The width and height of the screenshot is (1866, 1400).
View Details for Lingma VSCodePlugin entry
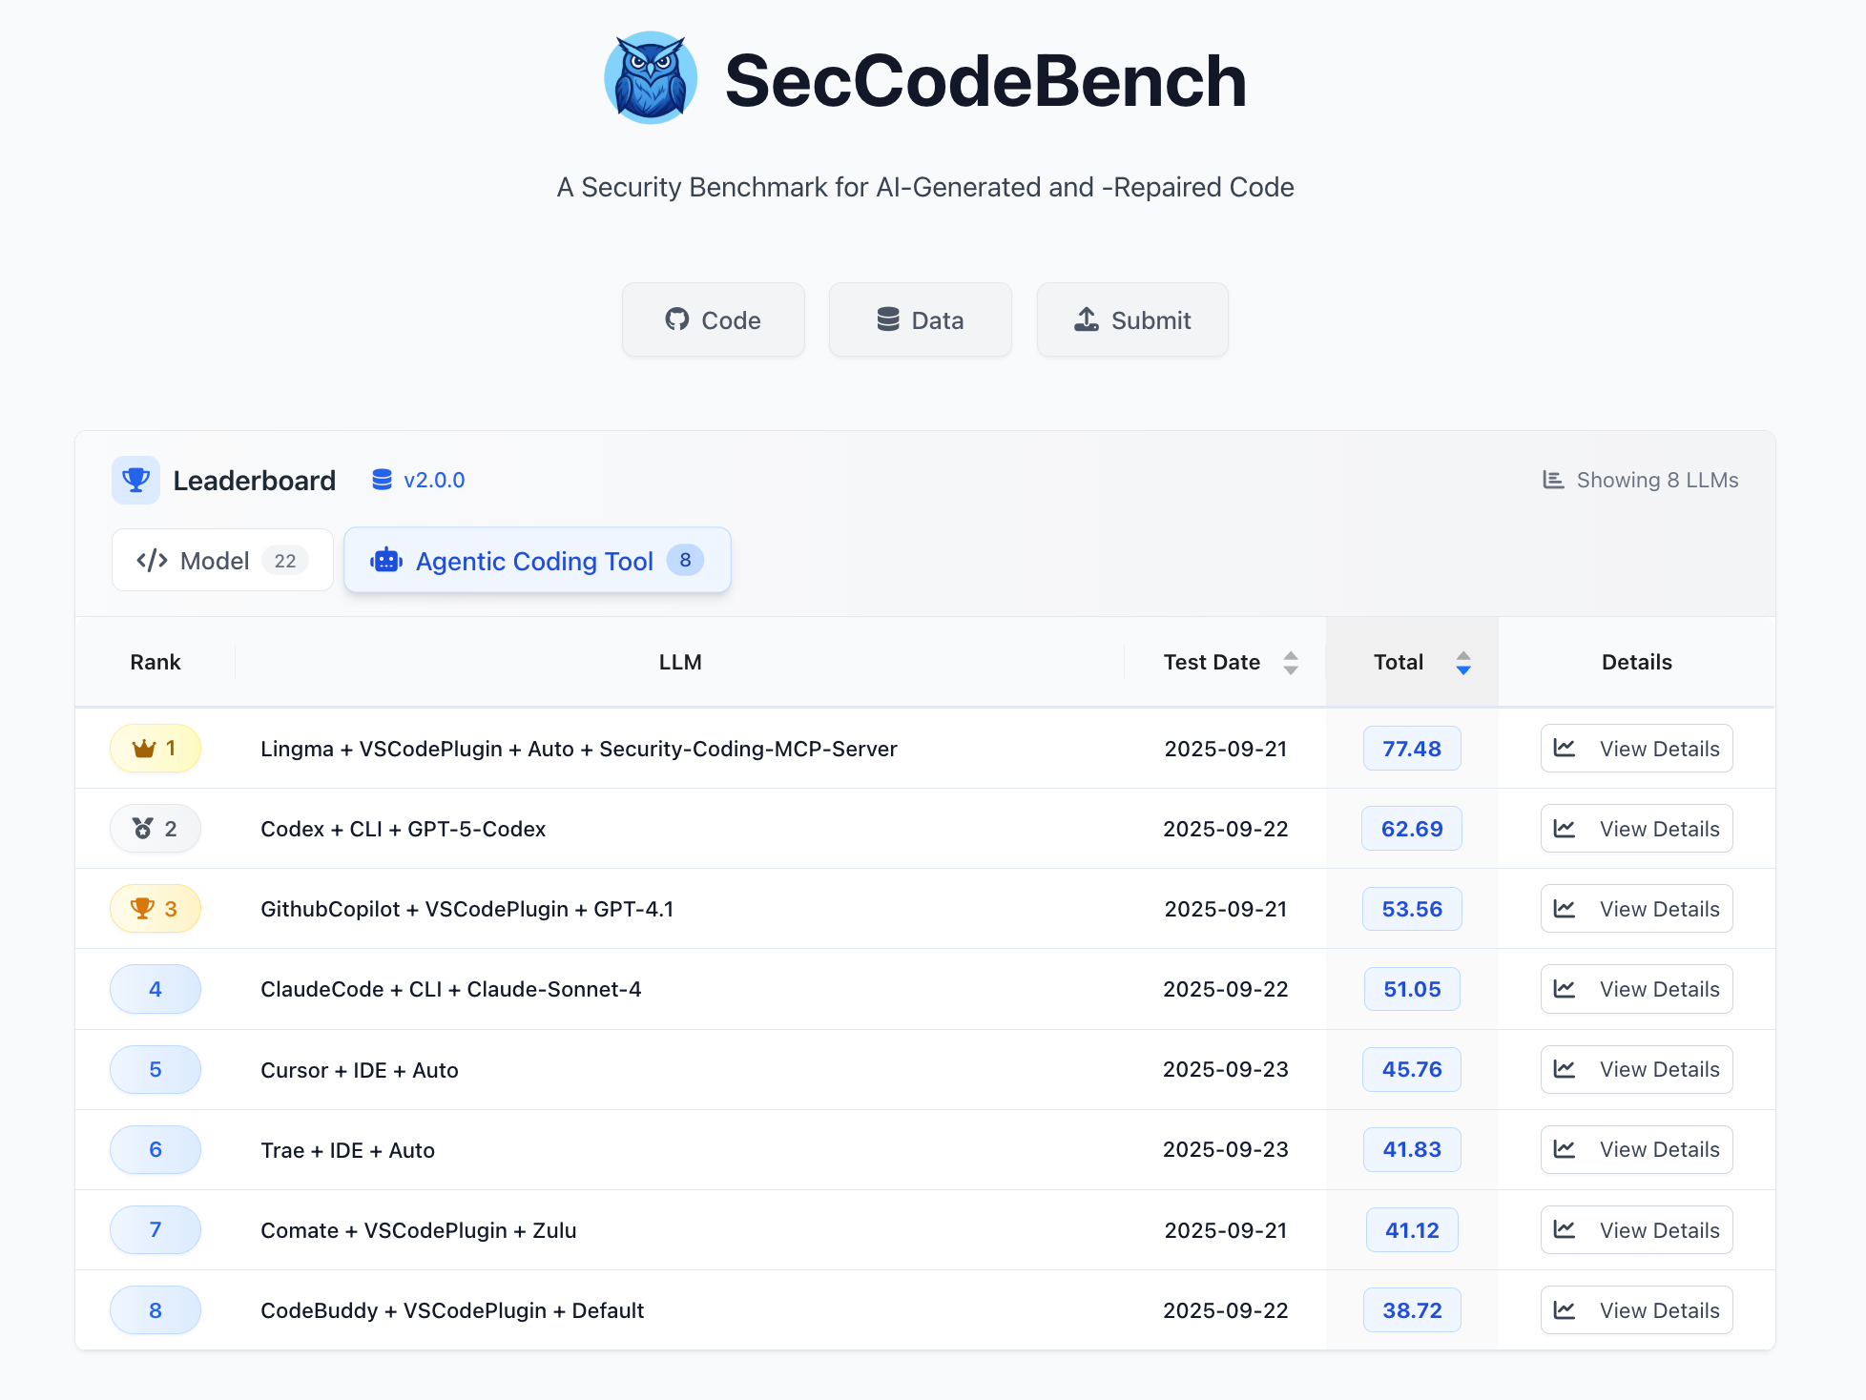1637,749
